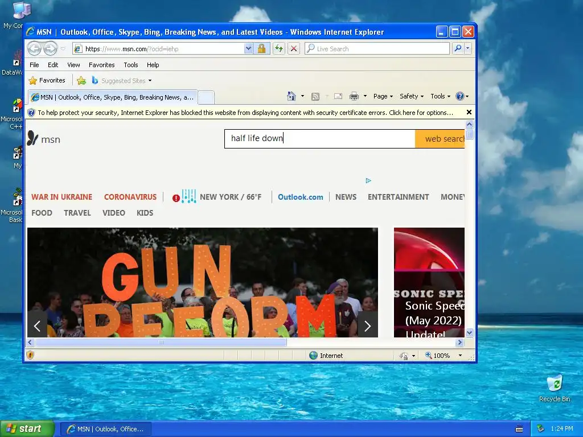Open the View menu
583x437 pixels.
pyautogui.click(x=73, y=65)
